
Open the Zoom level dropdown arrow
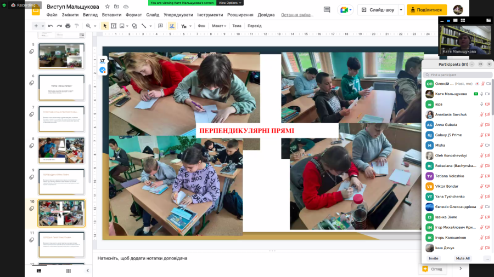point(95,26)
